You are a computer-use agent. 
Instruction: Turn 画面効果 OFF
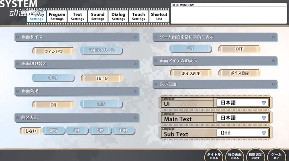[x=102, y=104]
